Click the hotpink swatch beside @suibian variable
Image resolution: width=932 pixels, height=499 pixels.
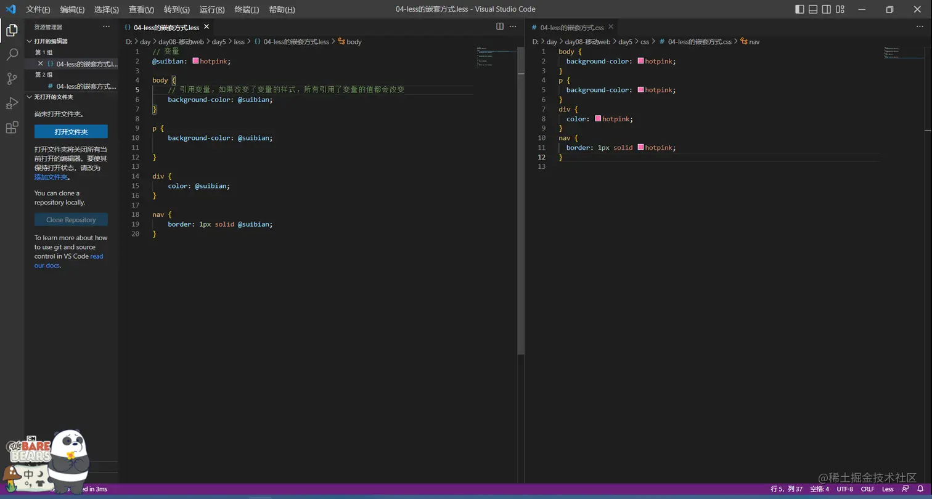[x=195, y=62]
